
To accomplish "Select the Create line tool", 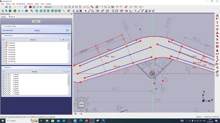I will tap(89, 11).
